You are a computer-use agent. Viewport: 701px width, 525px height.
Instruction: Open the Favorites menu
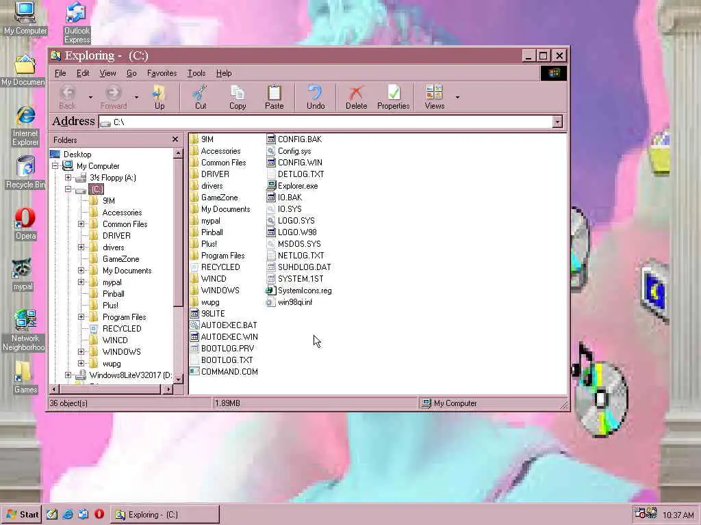click(x=162, y=73)
